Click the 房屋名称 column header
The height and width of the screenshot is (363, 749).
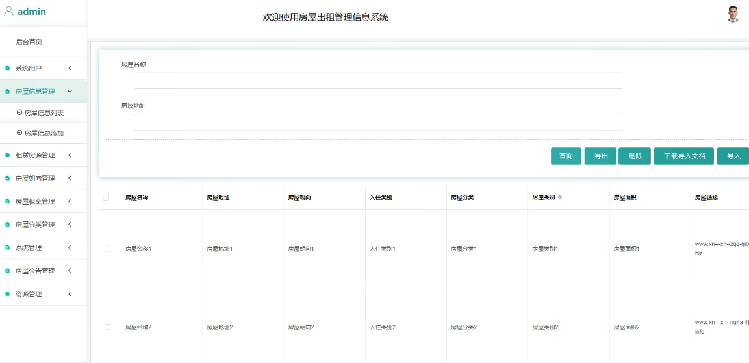tap(136, 197)
